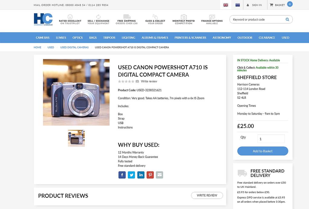
Task: Open the shopping basket
Action: click(277, 5)
